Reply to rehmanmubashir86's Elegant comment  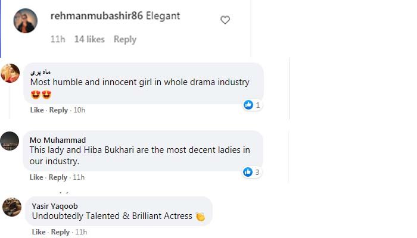(x=125, y=39)
